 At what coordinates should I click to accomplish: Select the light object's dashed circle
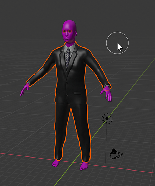107,118
